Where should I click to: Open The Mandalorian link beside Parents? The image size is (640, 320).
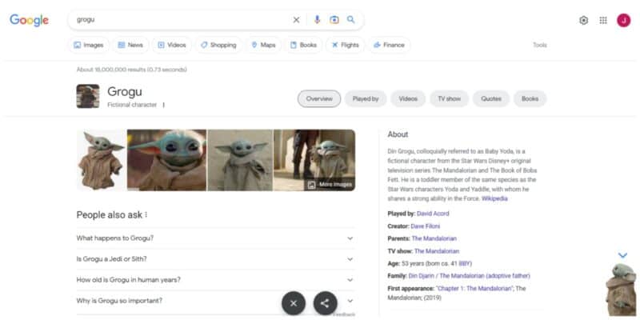click(434, 238)
